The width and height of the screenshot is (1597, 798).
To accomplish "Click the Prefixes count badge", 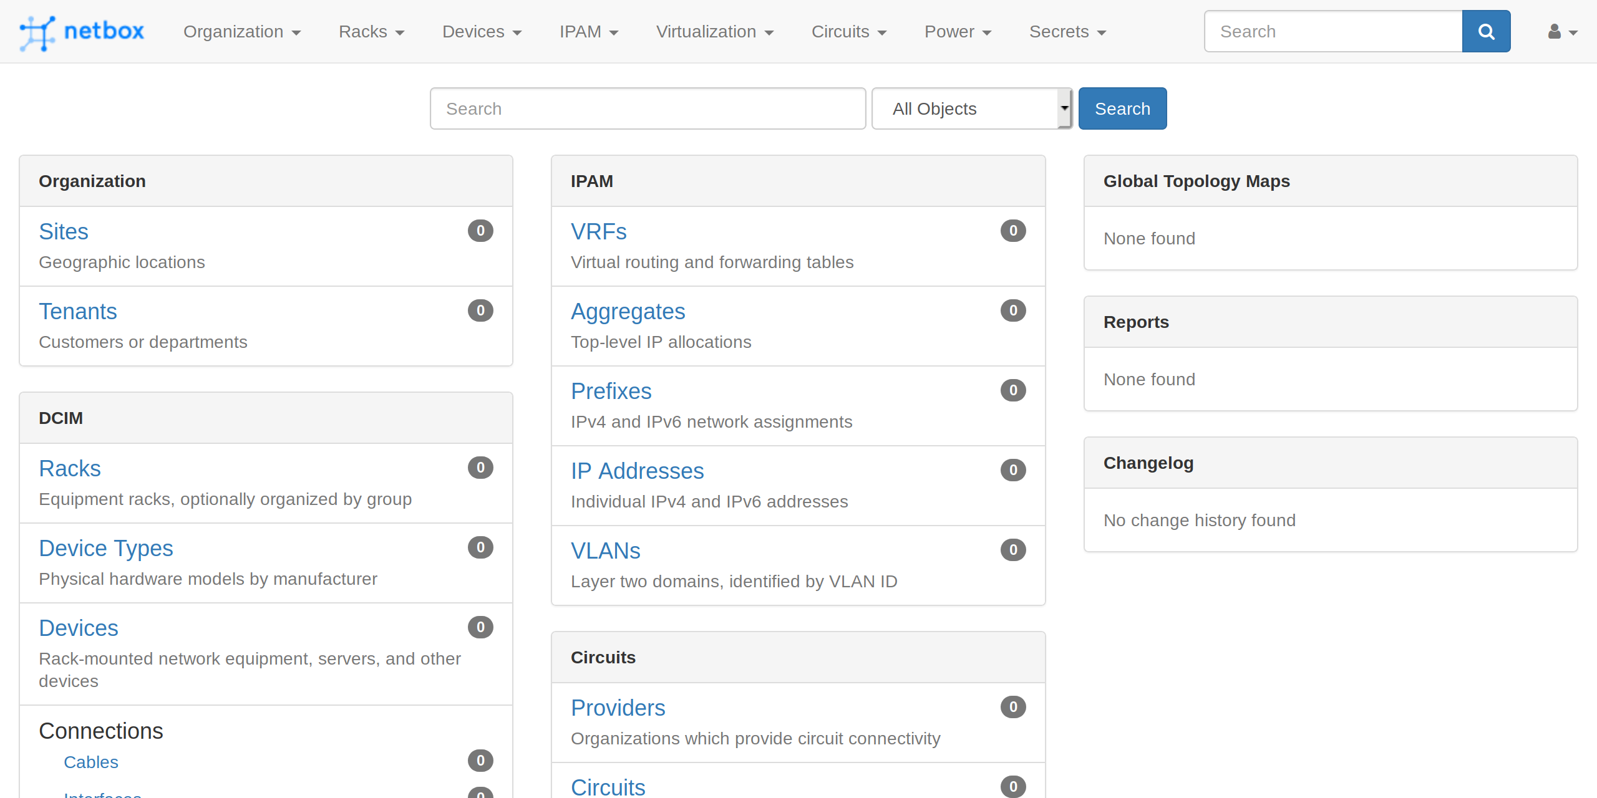I will coord(1012,390).
